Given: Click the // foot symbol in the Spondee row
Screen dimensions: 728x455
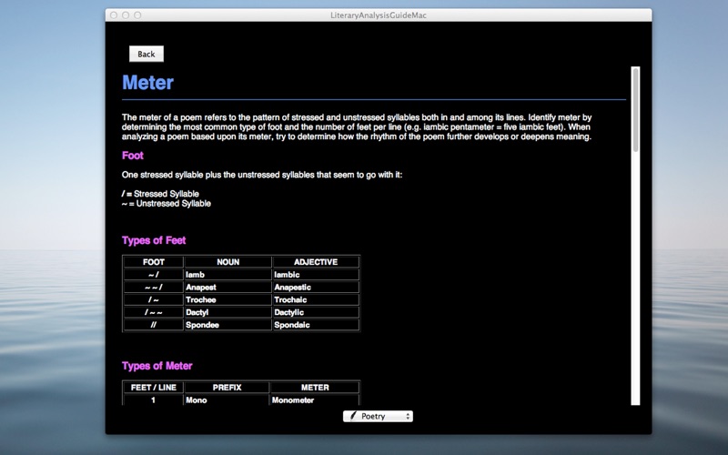Looking at the screenshot, I should pos(154,325).
